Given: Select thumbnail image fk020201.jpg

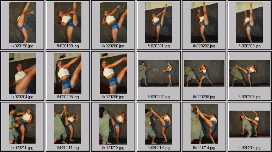Looking at the screenshot, I should coord(159,23).
